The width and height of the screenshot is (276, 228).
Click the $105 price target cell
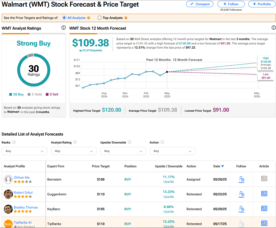(x=101, y=209)
